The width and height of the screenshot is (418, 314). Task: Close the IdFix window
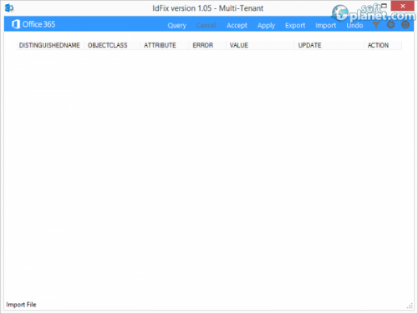click(402, 6)
